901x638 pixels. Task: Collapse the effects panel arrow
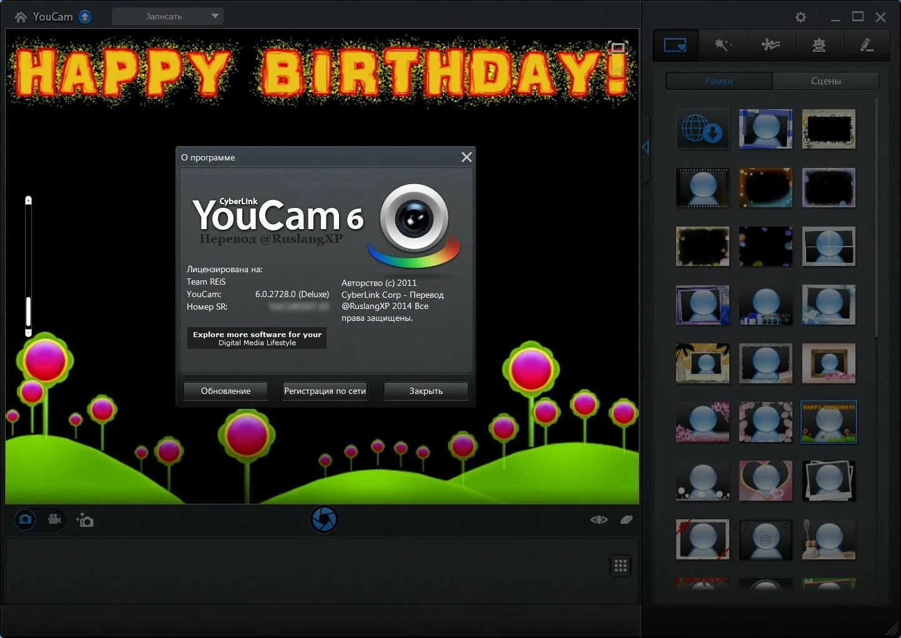coord(646,147)
